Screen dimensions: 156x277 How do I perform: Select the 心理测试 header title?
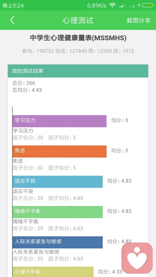78,20
